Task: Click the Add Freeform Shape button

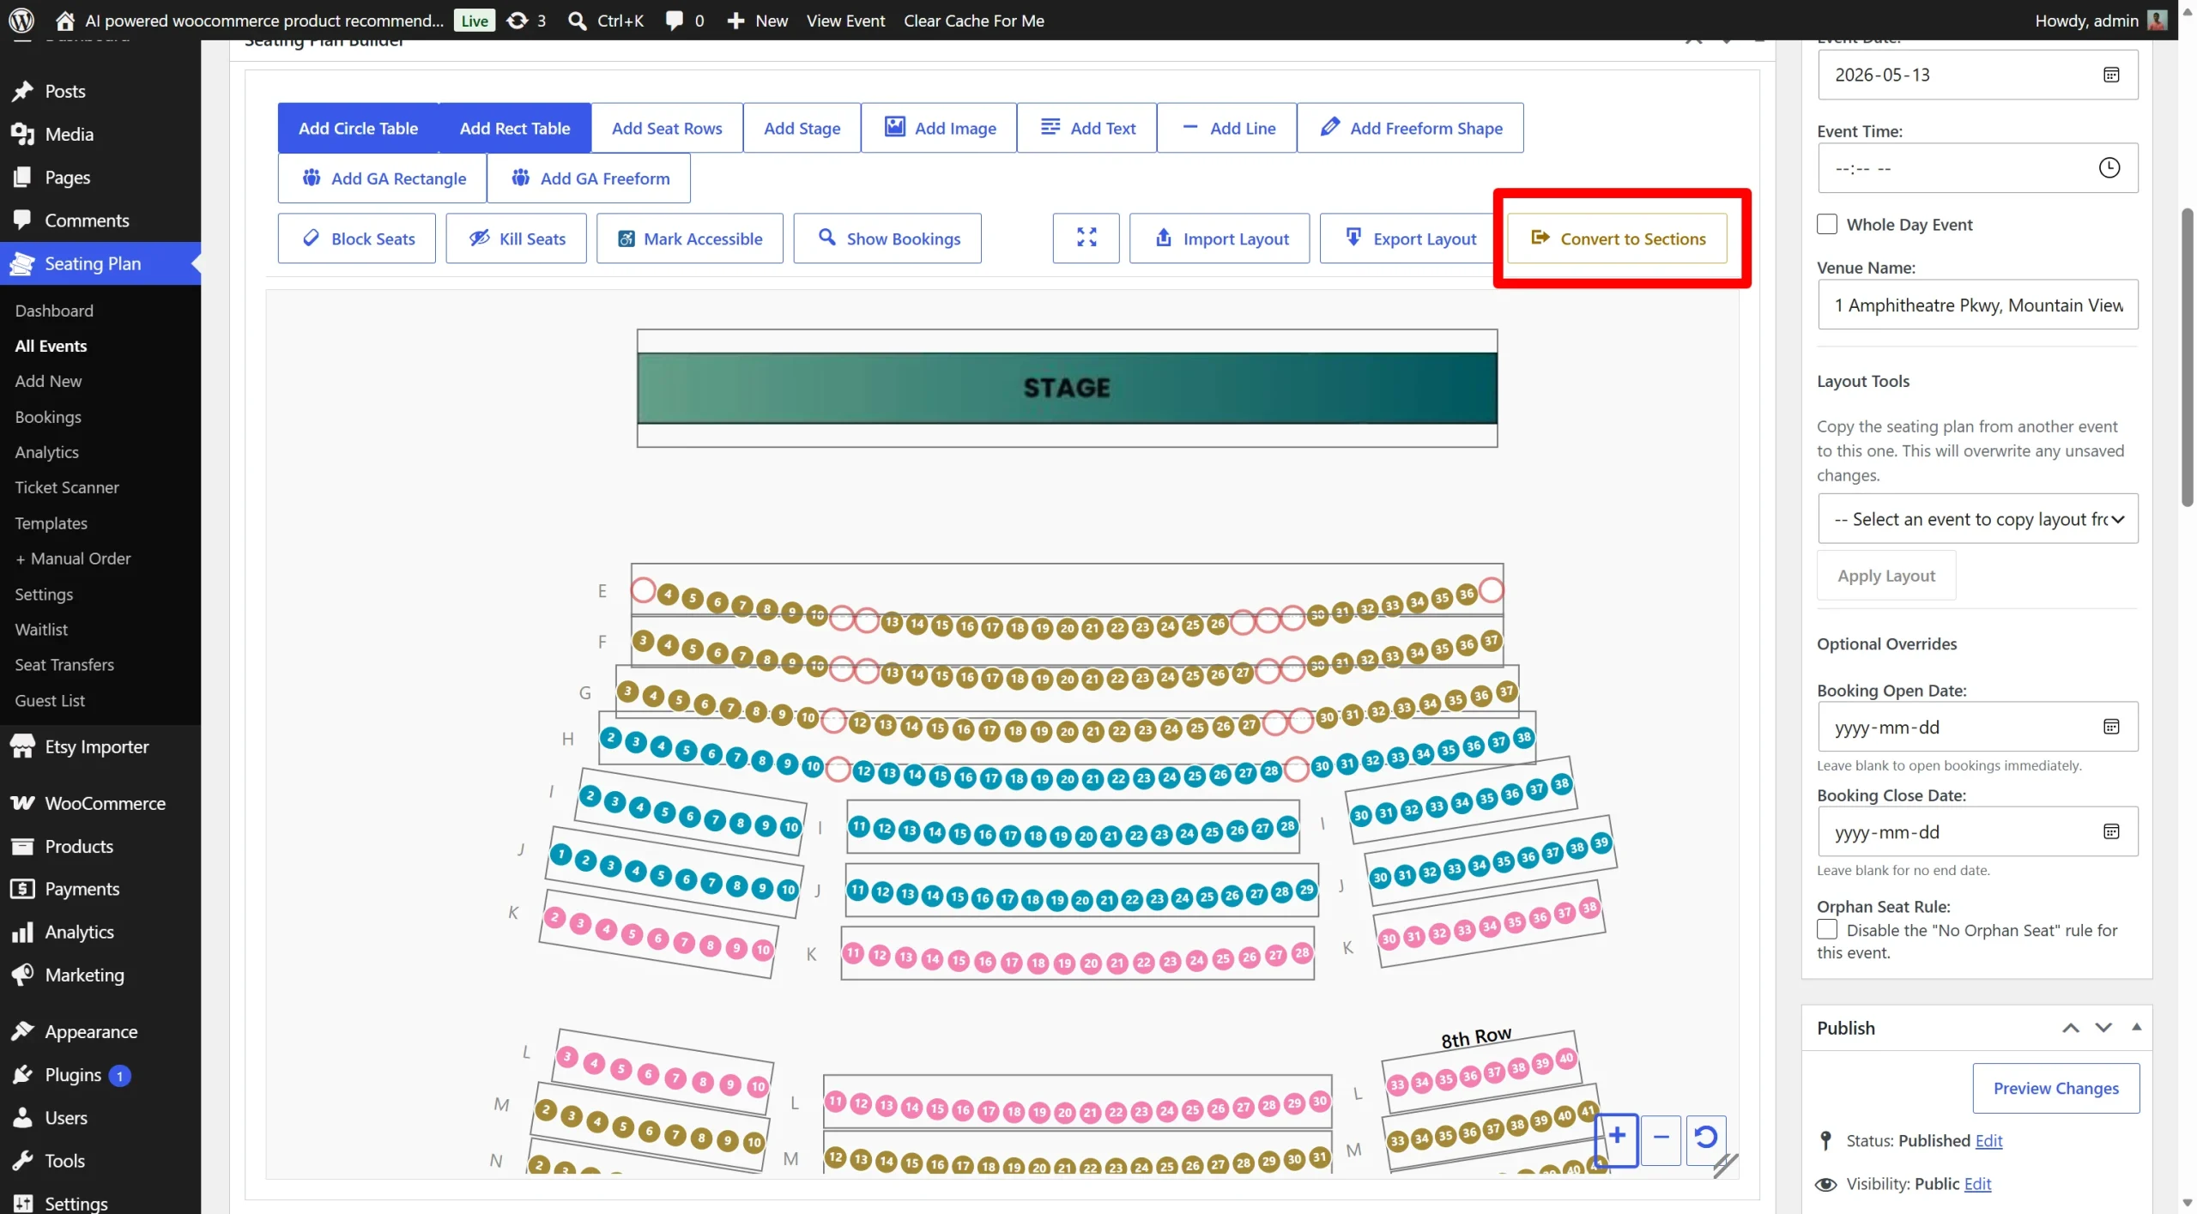Action: click(1410, 128)
